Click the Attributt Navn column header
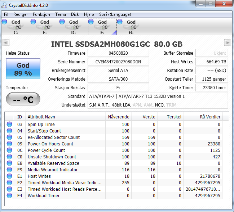Screen dimensions: 234x212 [65, 117]
